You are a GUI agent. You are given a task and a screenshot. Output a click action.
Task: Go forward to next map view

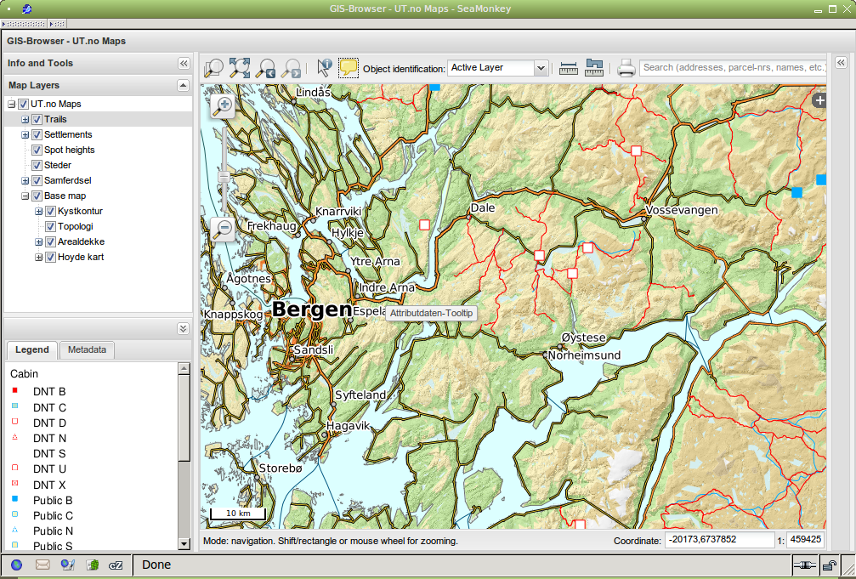point(292,68)
